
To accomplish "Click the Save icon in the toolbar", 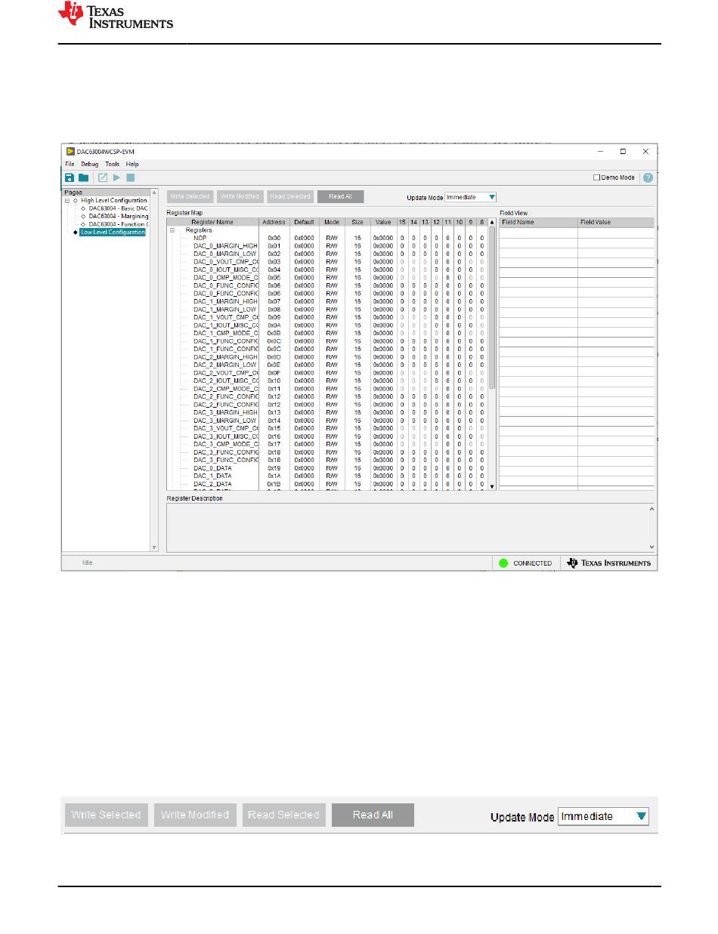I will [70, 177].
